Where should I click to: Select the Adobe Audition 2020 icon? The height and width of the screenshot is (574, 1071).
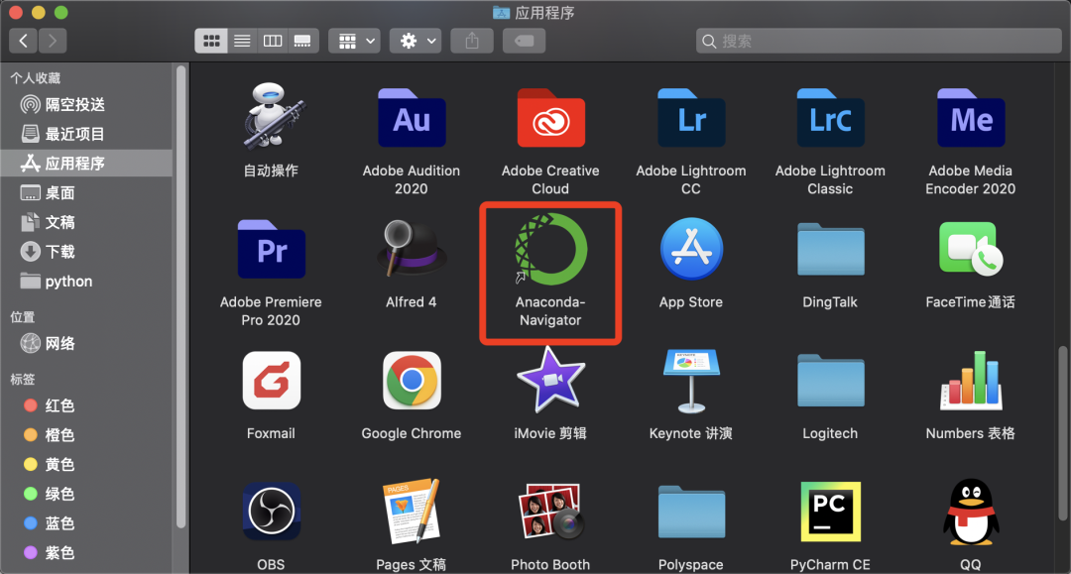[412, 118]
